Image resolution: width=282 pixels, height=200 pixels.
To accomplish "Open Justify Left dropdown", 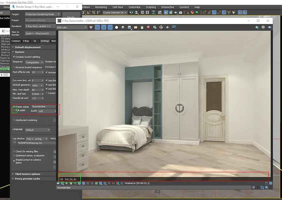I will 47,111.
